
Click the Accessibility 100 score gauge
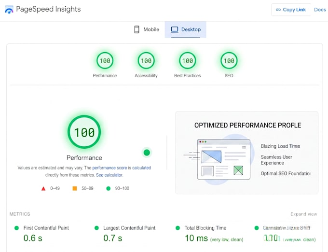click(x=146, y=61)
